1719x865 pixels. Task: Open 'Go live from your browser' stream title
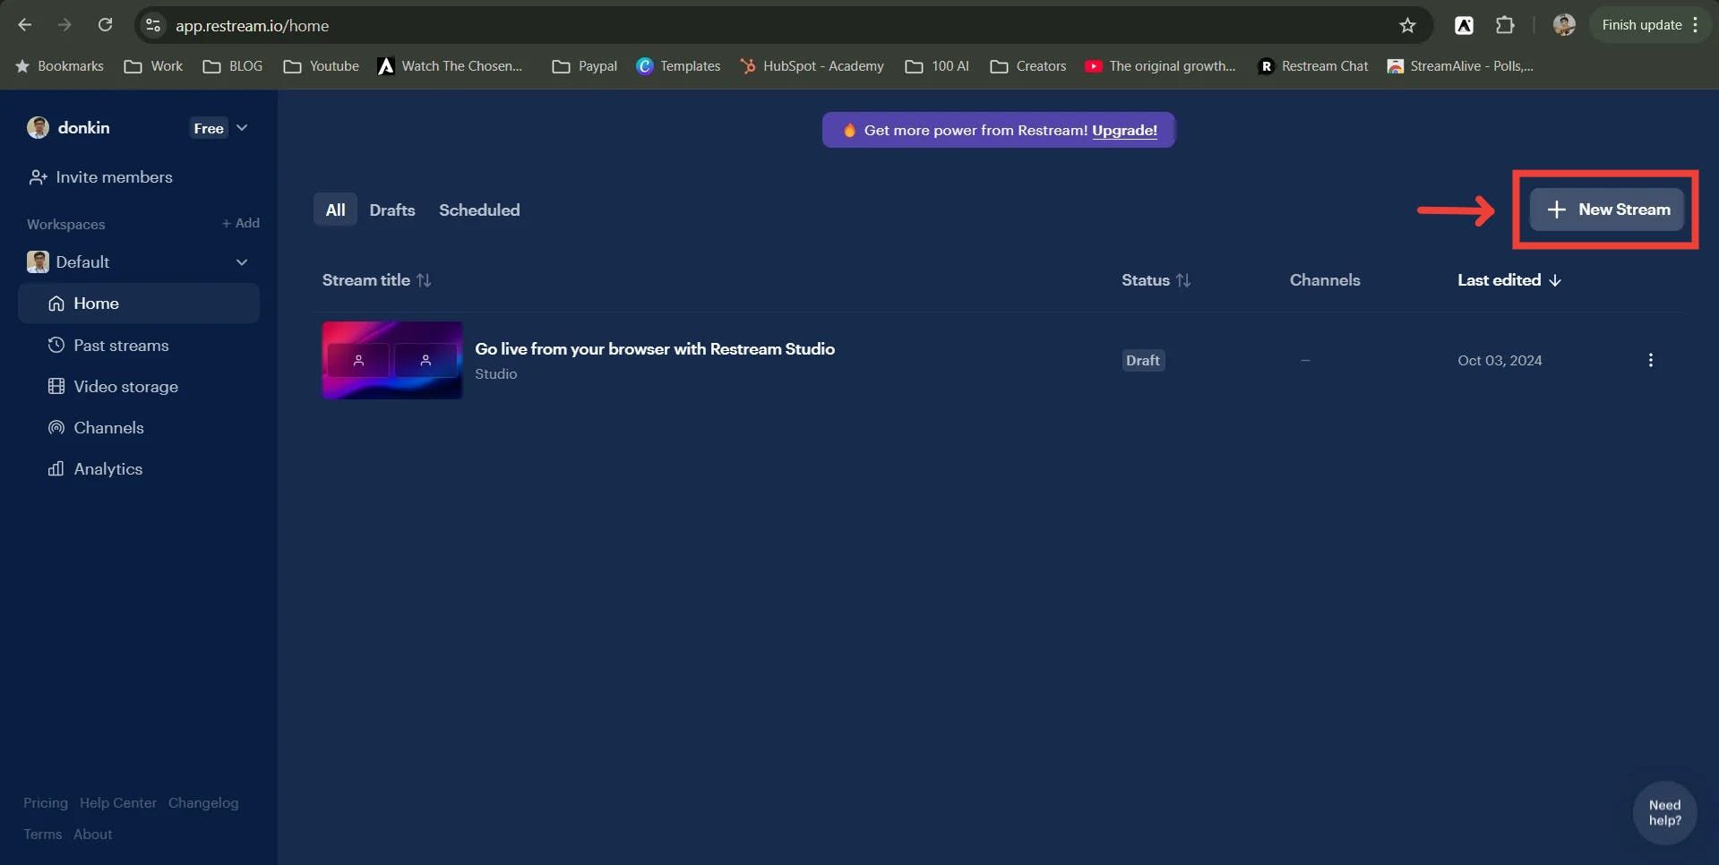[655, 349]
